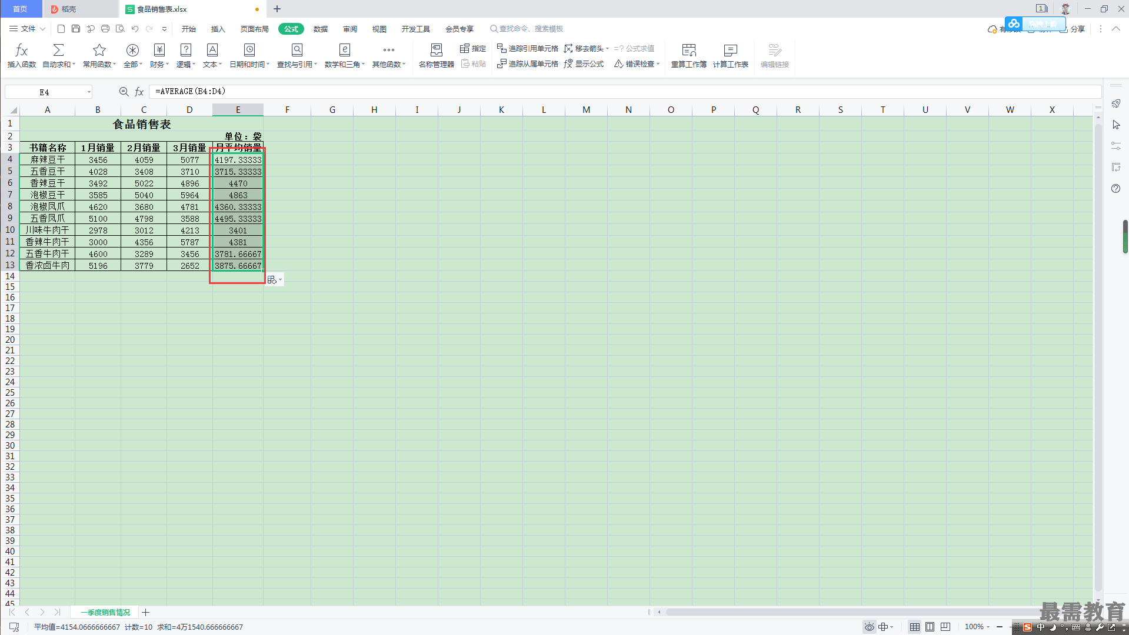Switch to the Start (开始) ribbon tab
The image size is (1129, 635).
coord(189,29)
